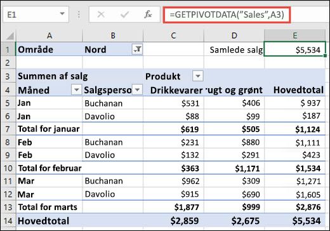Click the Hovedtotal label in row 14
This screenshot has height=231, width=330.
tap(49, 221)
